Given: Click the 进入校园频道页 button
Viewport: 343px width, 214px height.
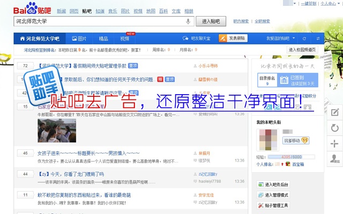Looking at the screenshot, I should coord(302,50).
